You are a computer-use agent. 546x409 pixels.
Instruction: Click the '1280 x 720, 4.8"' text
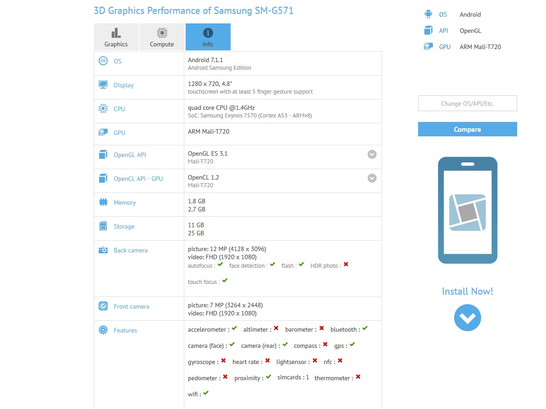click(x=210, y=84)
